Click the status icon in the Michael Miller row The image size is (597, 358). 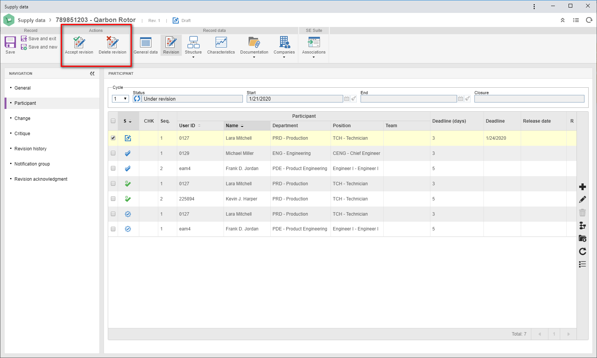click(x=128, y=153)
